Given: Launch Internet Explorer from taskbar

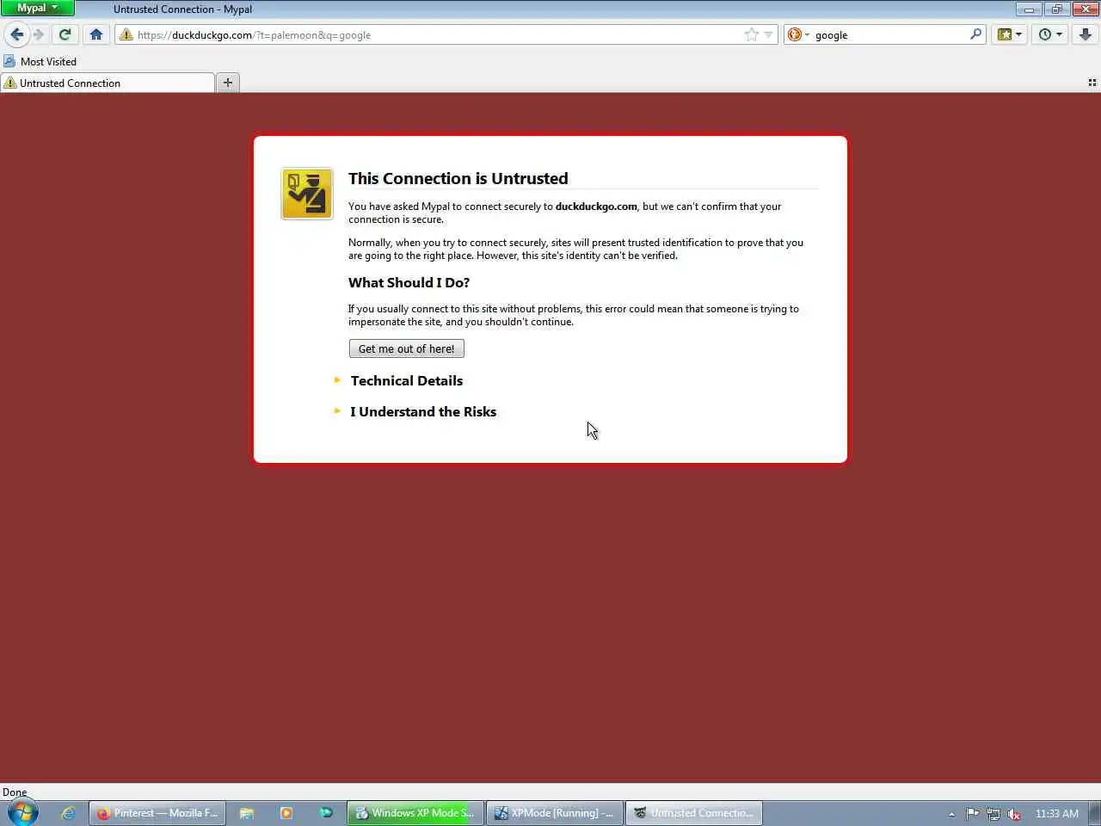Looking at the screenshot, I should tap(68, 812).
